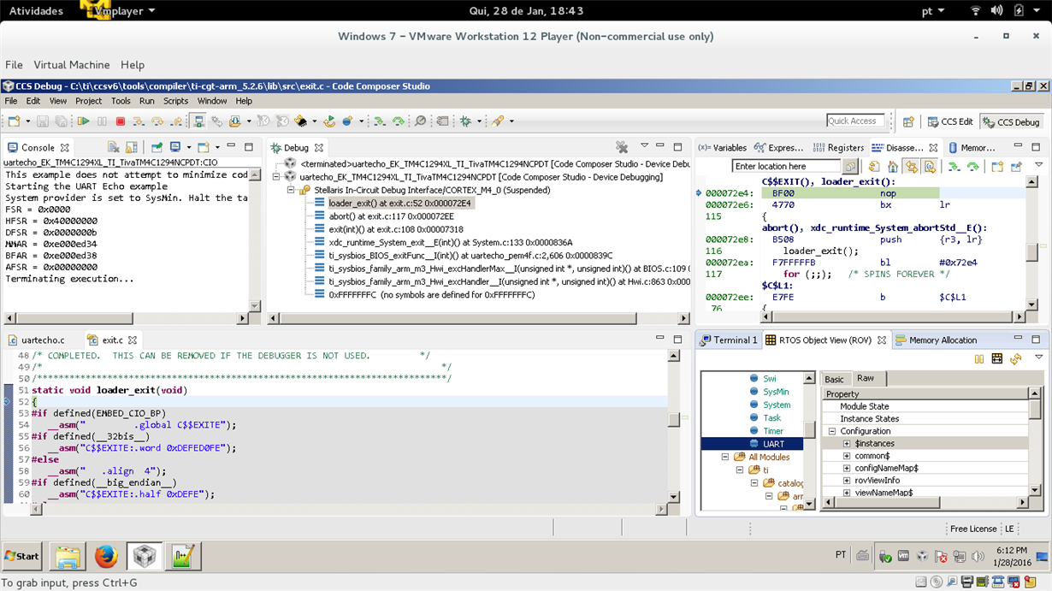This screenshot has width=1052, height=591.
Task: Open the Run menu
Action: (146, 101)
